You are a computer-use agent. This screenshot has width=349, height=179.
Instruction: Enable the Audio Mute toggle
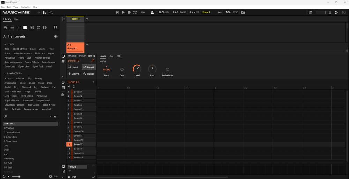[168, 69]
